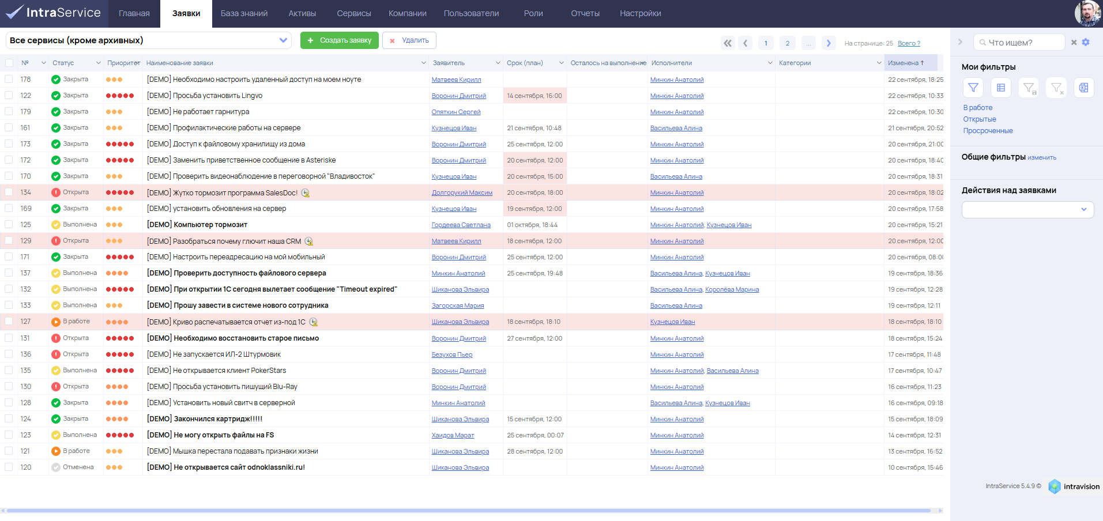Focus the Что ищем? search field

pyautogui.click(x=1021, y=42)
